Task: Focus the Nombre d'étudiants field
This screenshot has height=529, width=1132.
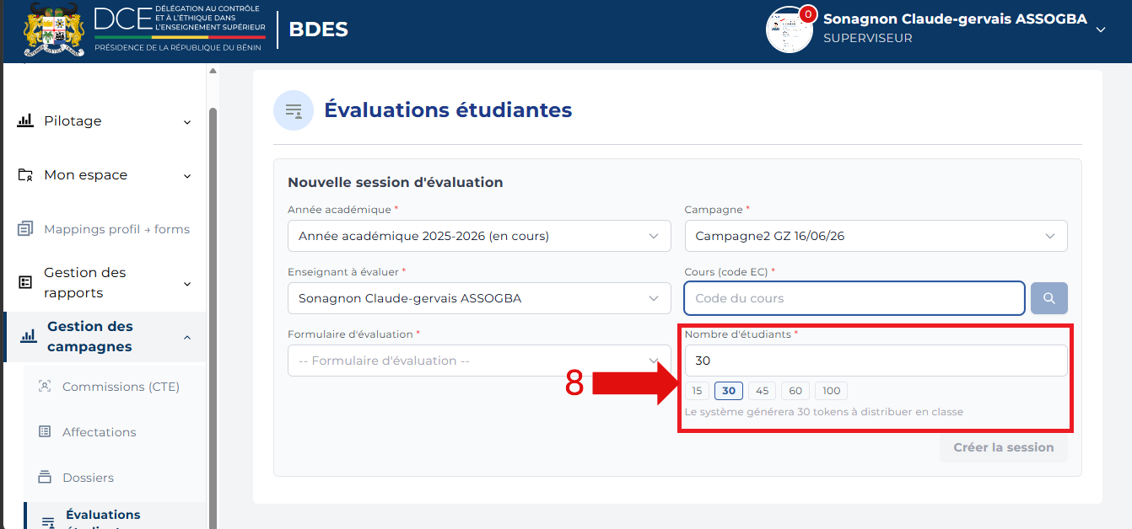Action: 876,361
